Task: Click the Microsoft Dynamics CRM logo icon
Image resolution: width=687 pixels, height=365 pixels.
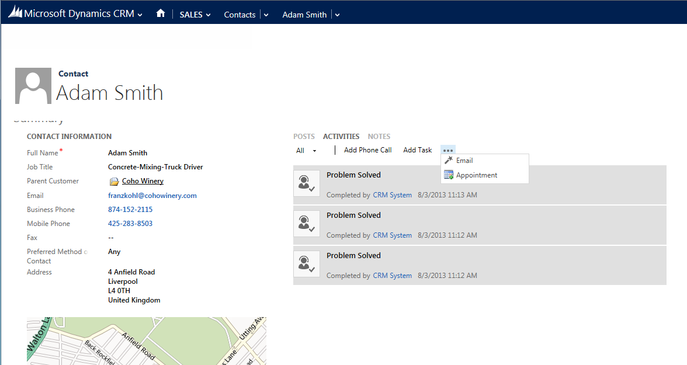Action: [15, 12]
